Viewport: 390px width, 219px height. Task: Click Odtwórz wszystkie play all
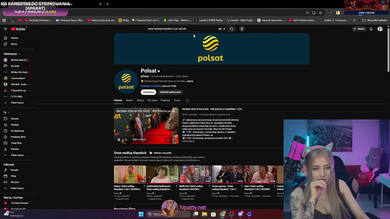[x=161, y=153]
